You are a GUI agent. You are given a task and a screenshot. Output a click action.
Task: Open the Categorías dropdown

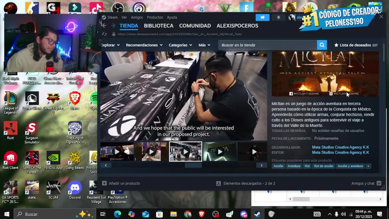pyautogui.click(x=181, y=45)
